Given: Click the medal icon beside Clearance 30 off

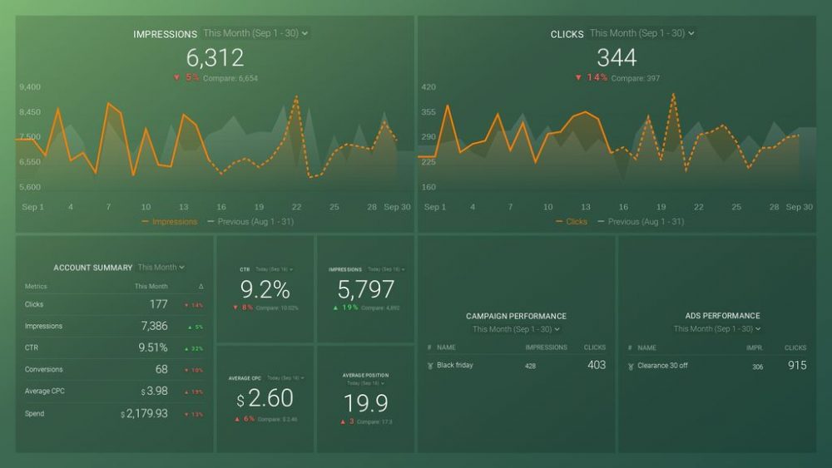Looking at the screenshot, I should click(631, 366).
